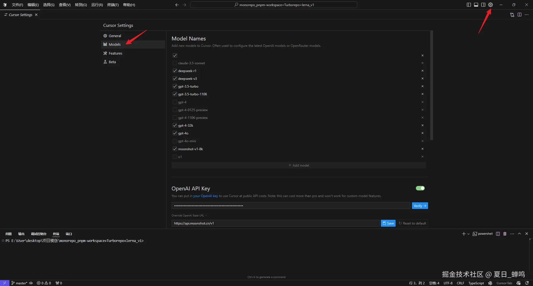Open remote window from status bar corner
Screen dimensions: 533x286
pyautogui.click(x=5, y=283)
